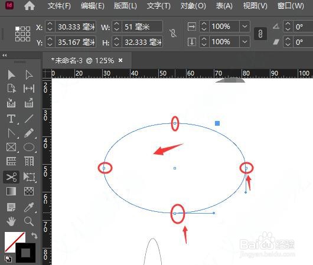The image size is (313, 265).
Task: Choose the Note tool
Action: pos(11,207)
